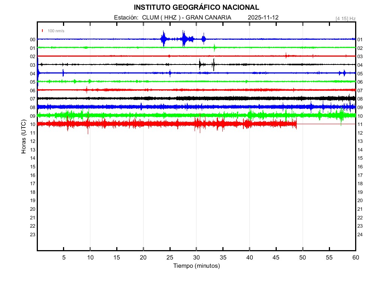The image size is (384, 288).
Task: Click the "INSTITUTO GEOGRÁFICO NACIONAL" title
Action: tap(196, 7)
